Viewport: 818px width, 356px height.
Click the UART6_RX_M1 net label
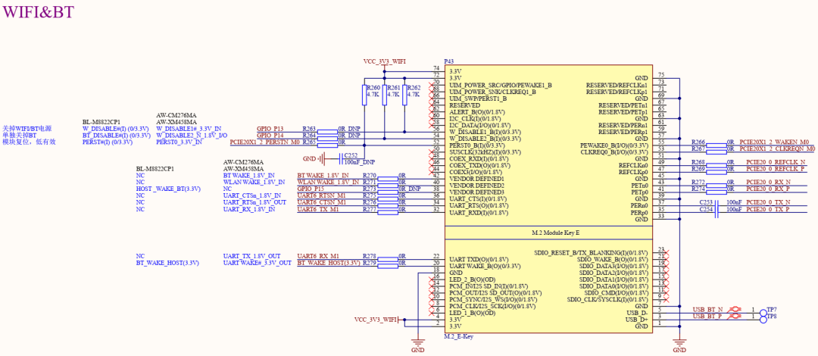tap(318, 256)
